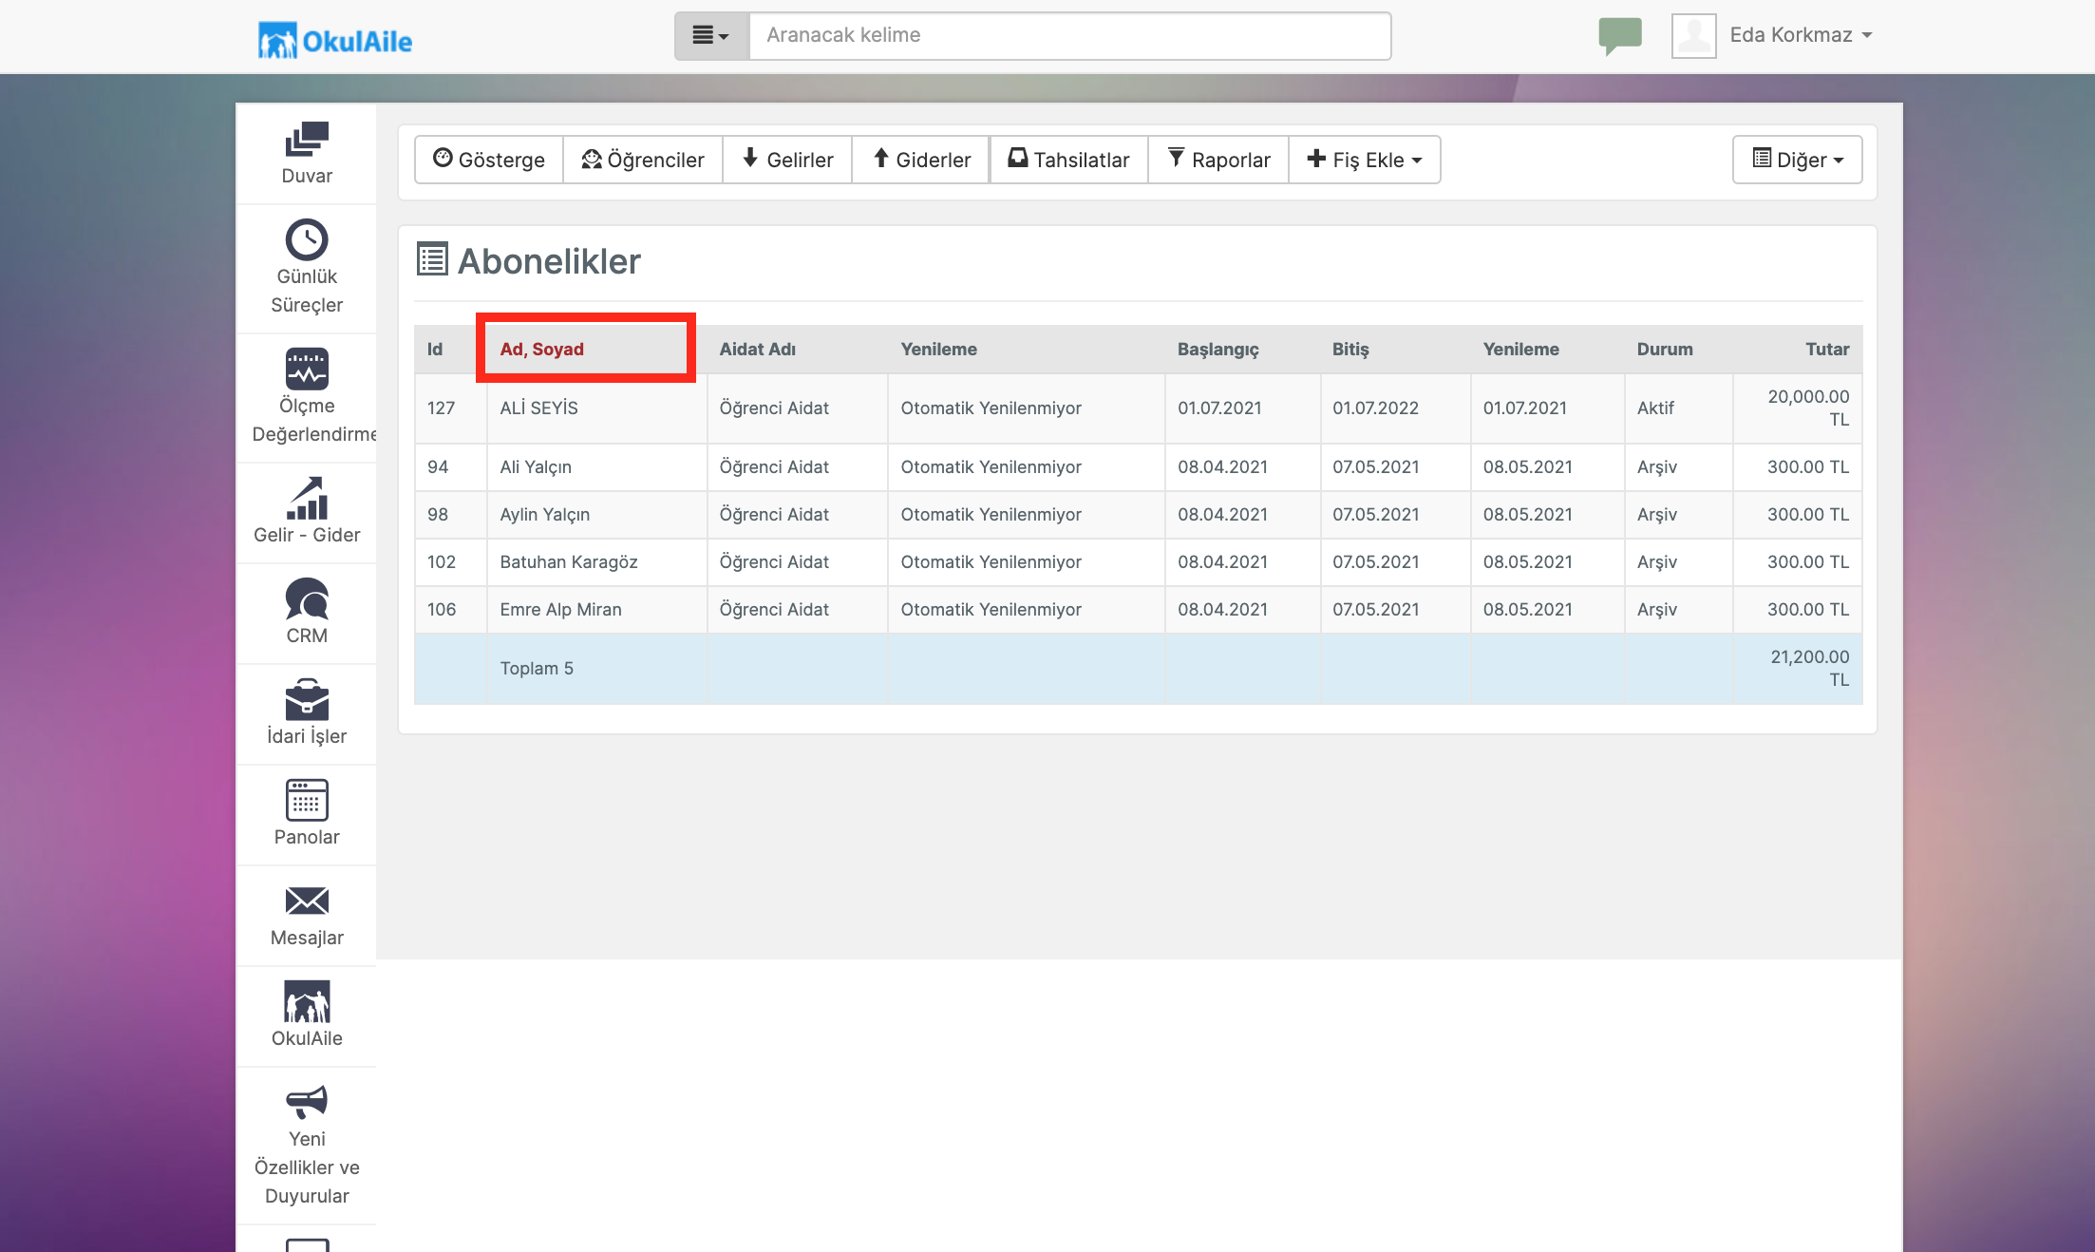Click Id 106 cell
The width and height of the screenshot is (2095, 1252).
click(x=451, y=609)
